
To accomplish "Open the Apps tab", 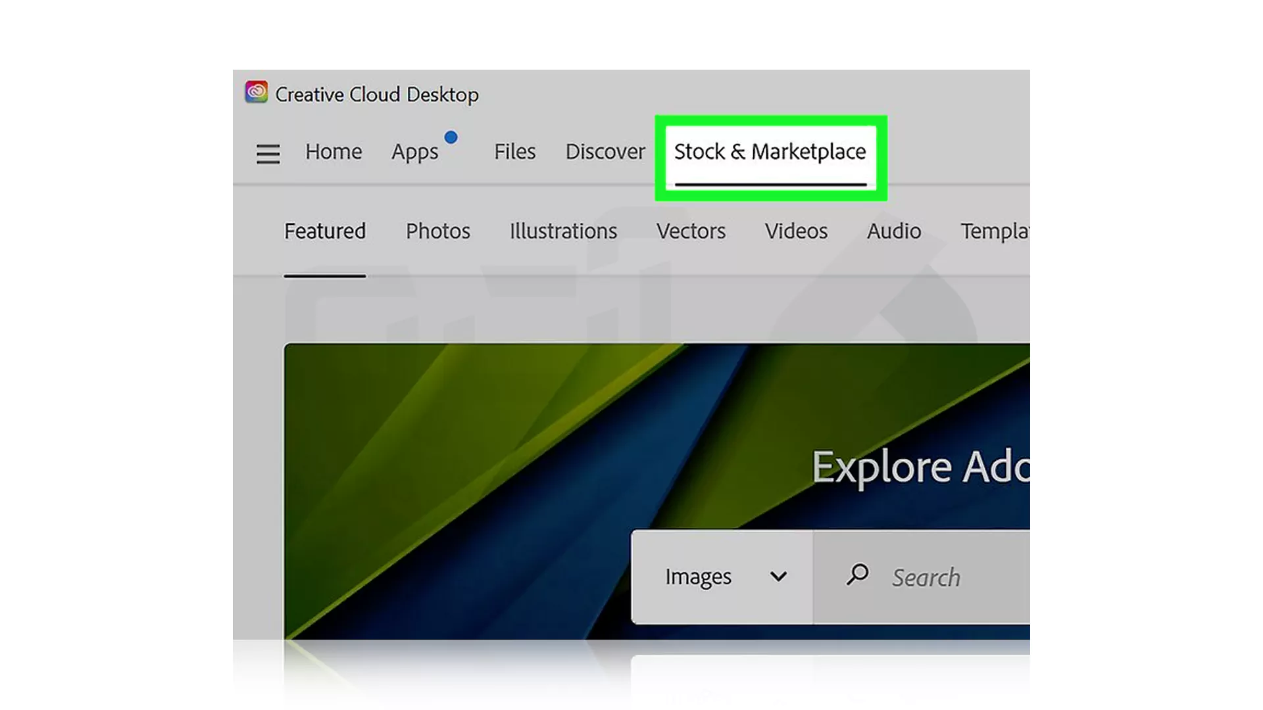I will (415, 153).
